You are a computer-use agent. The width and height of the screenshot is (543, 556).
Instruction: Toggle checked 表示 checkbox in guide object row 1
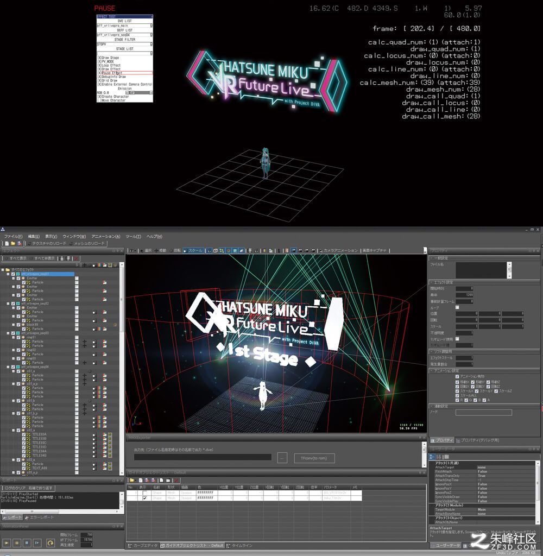coord(144,498)
